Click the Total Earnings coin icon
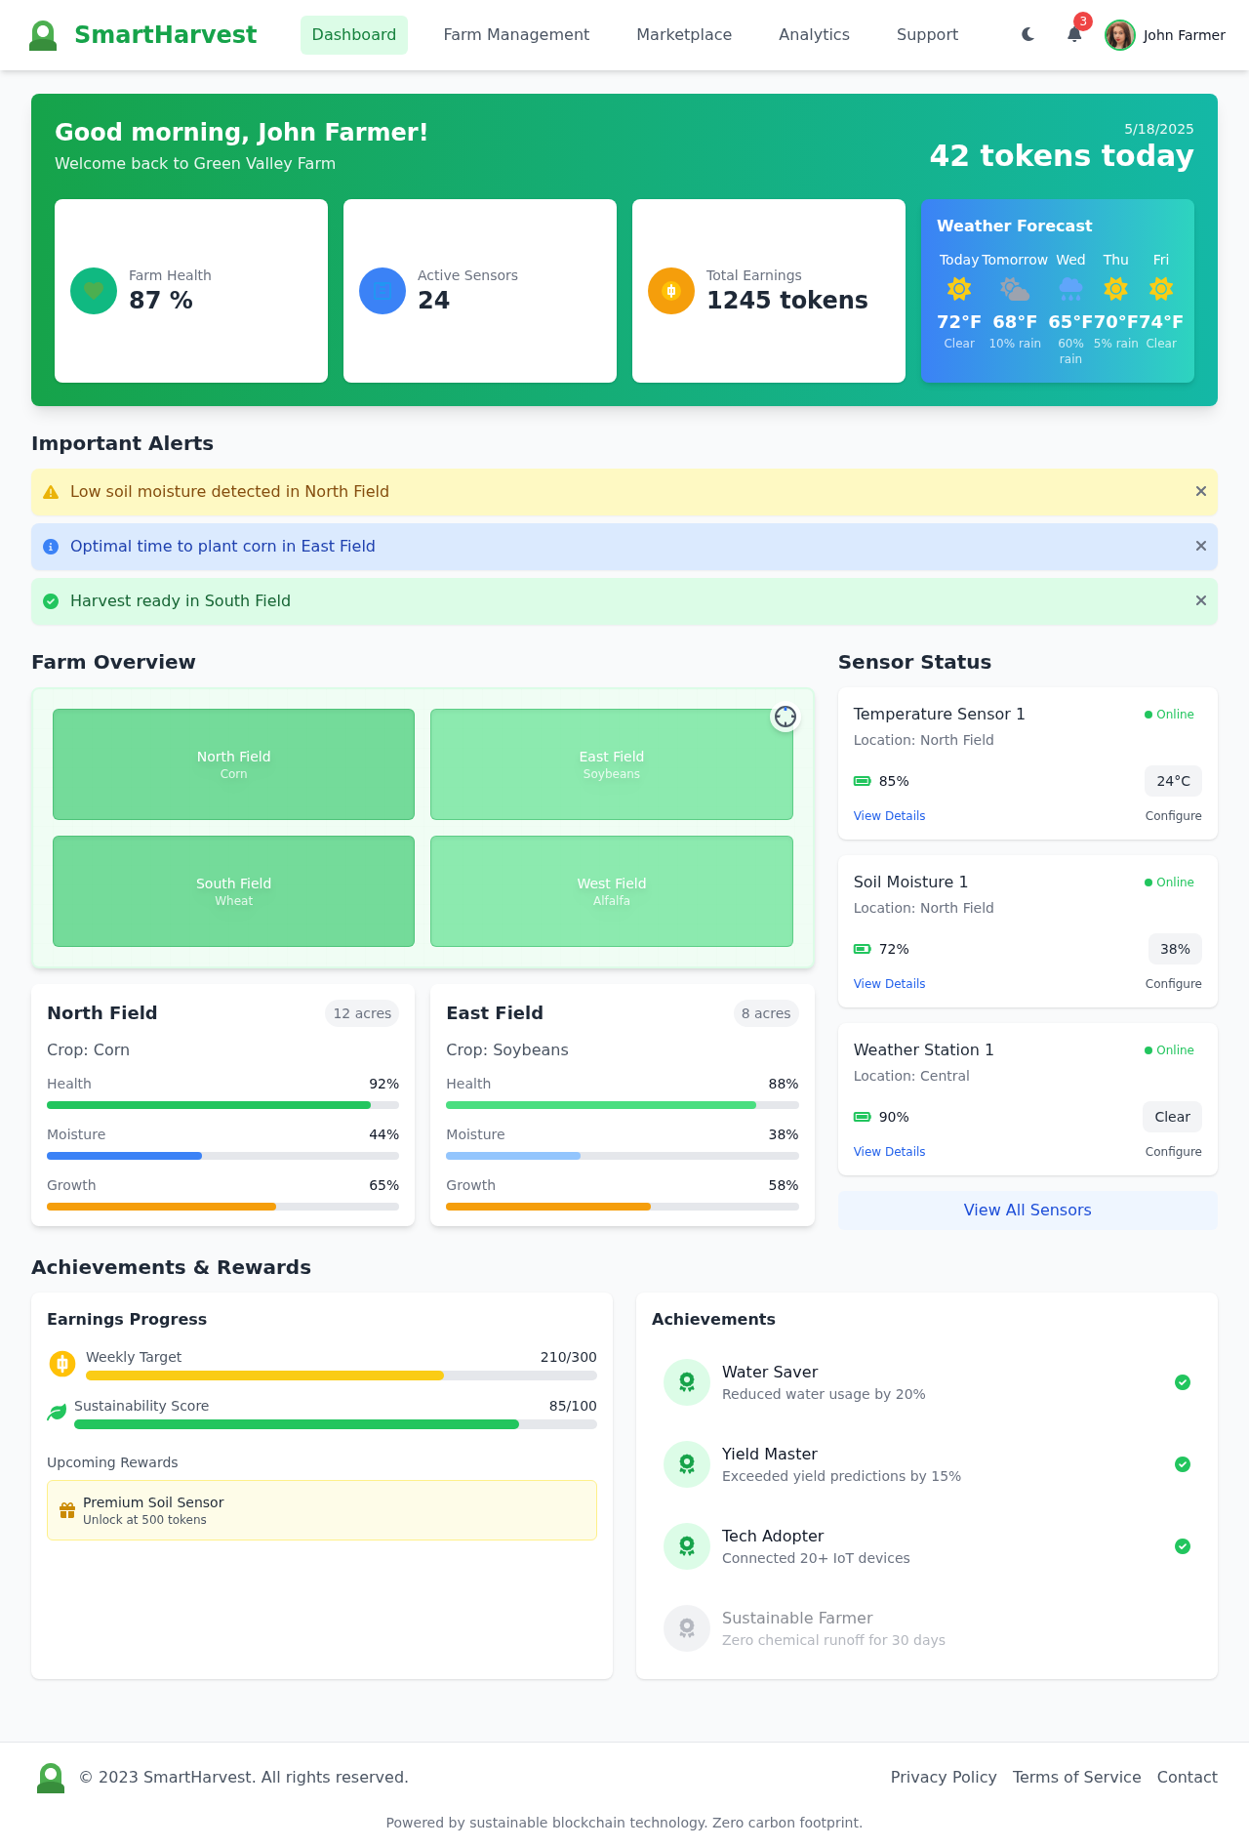This screenshot has height=1848, width=1249. 671,291
